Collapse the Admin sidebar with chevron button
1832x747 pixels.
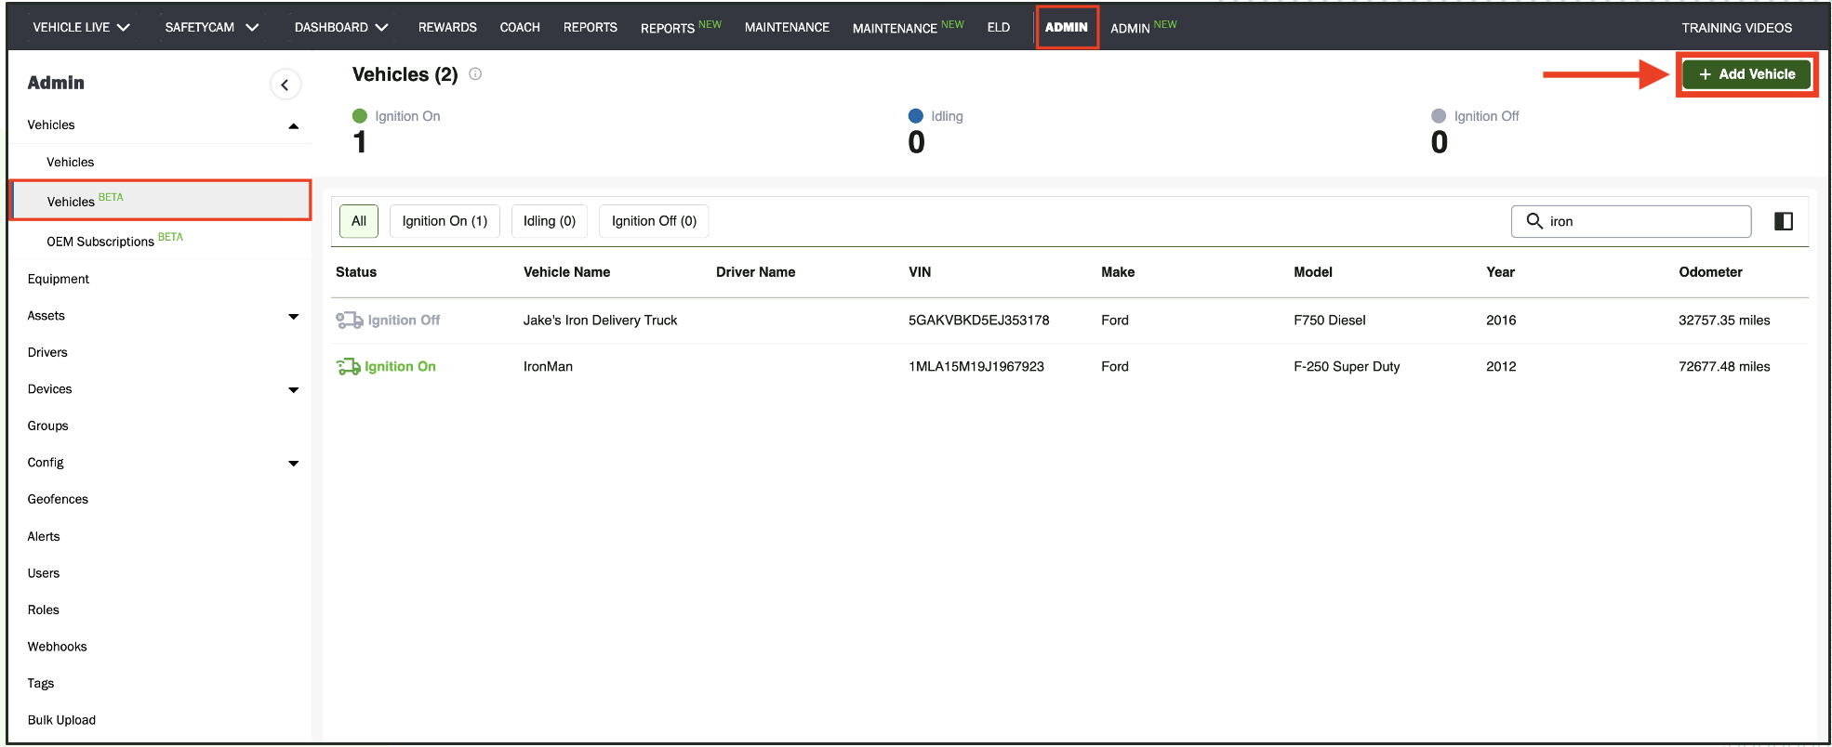click(x=285, y=85)
